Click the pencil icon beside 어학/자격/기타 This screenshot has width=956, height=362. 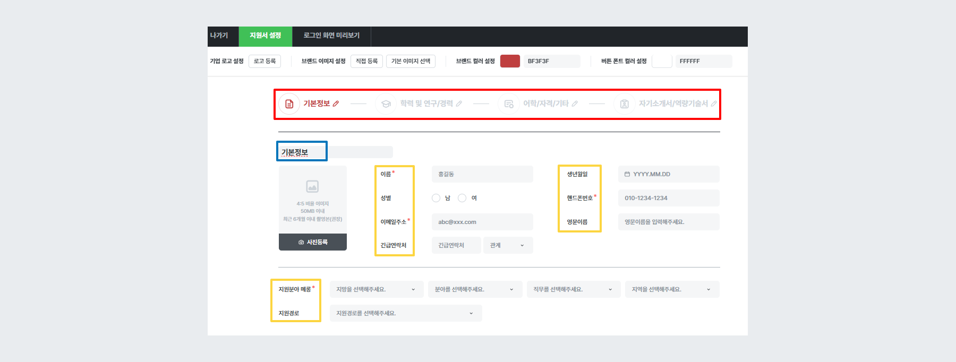pos(575,104)
